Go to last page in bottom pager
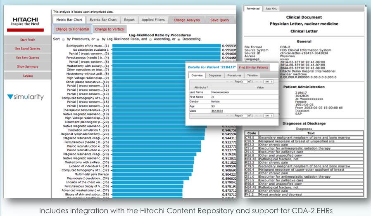Screen dimensions: 371x216 tap(261, 115)
